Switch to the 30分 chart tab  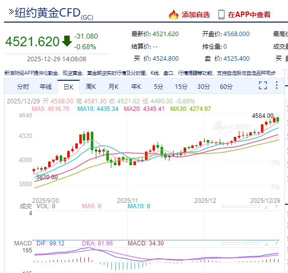point(204,86)
